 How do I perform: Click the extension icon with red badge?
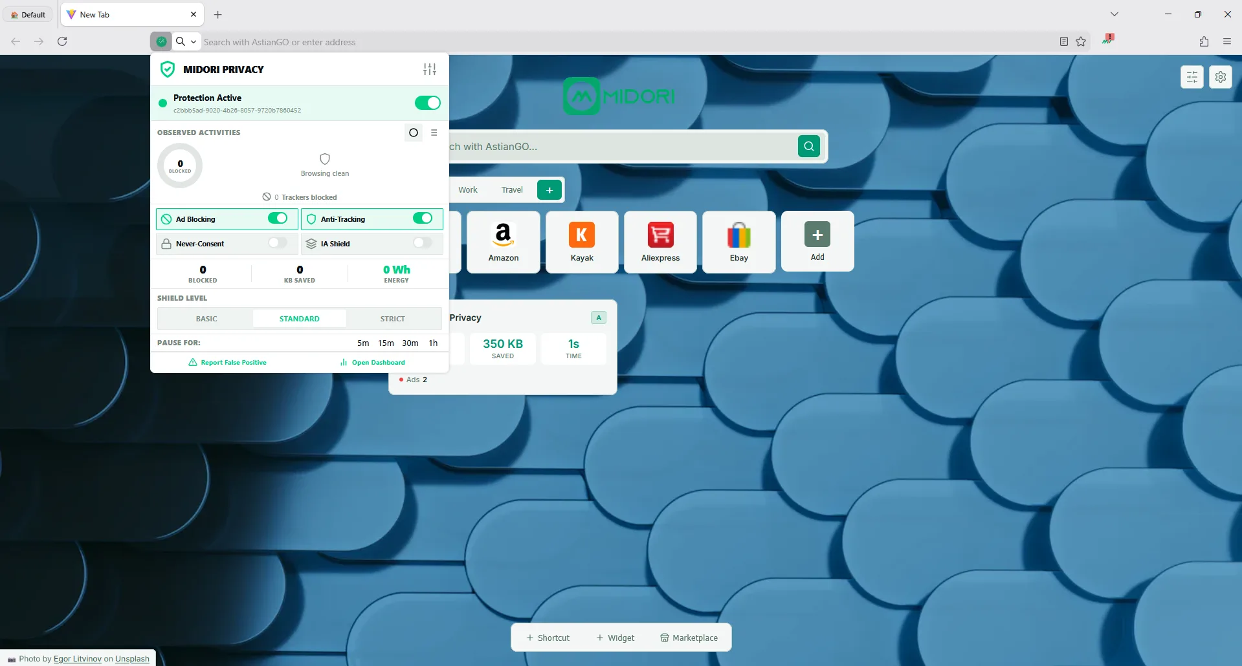(x=1108, y=39)
